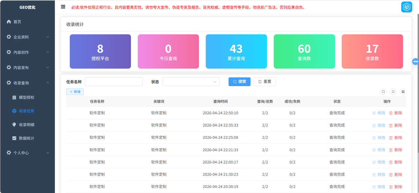Click the red 必读 warning notice
Viewport: 419px width, 193px height.
[188, 7]
